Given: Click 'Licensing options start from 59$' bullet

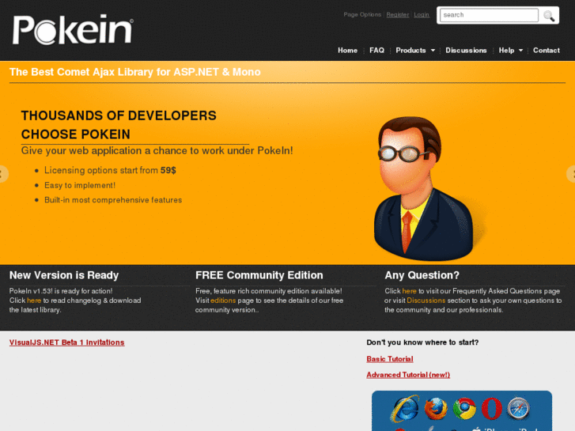Looking at the screenshot, I should (110, 170).
